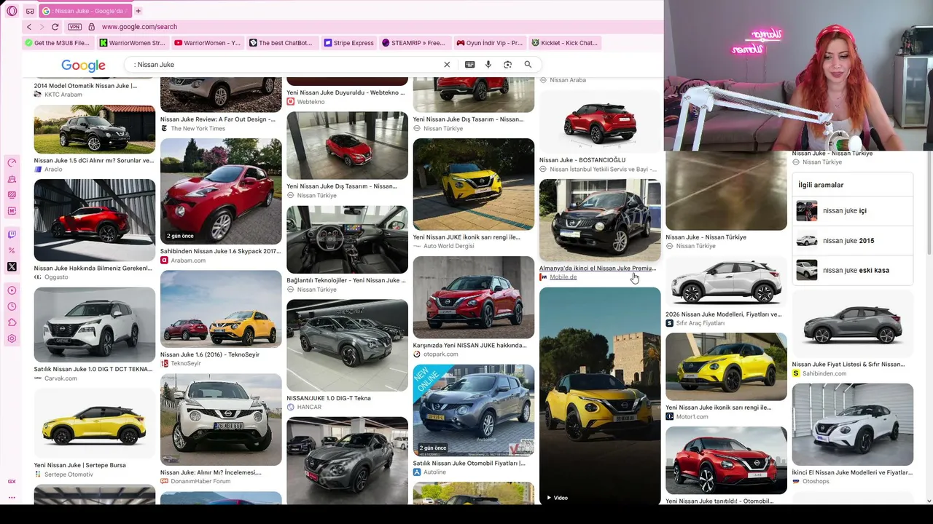Open the 'Yeni Nissan Juke | Sertepe Bursa' image

pos(95,422)
